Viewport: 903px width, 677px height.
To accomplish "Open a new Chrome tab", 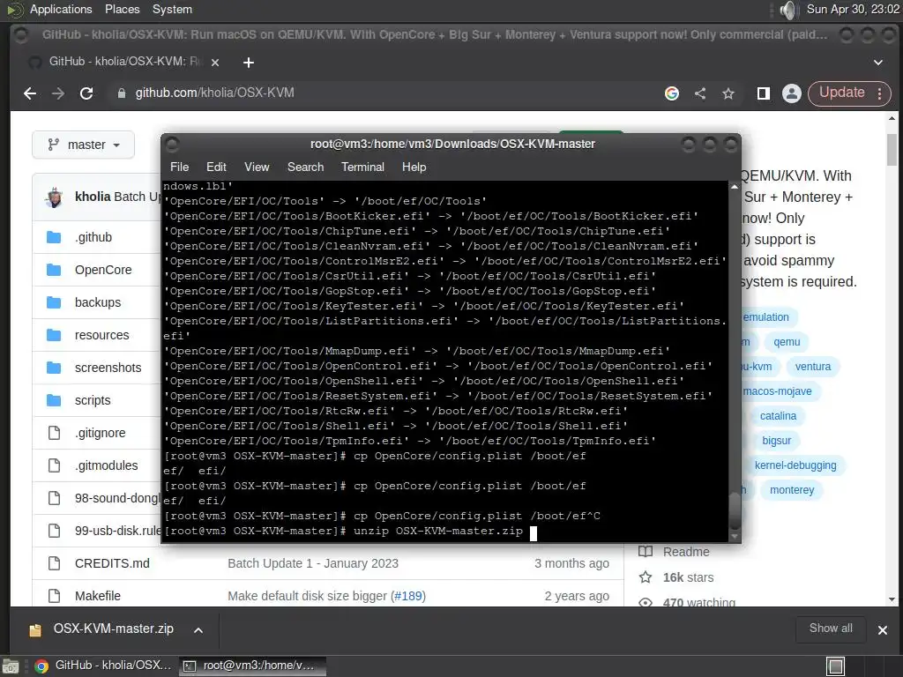I will [249, 63].
